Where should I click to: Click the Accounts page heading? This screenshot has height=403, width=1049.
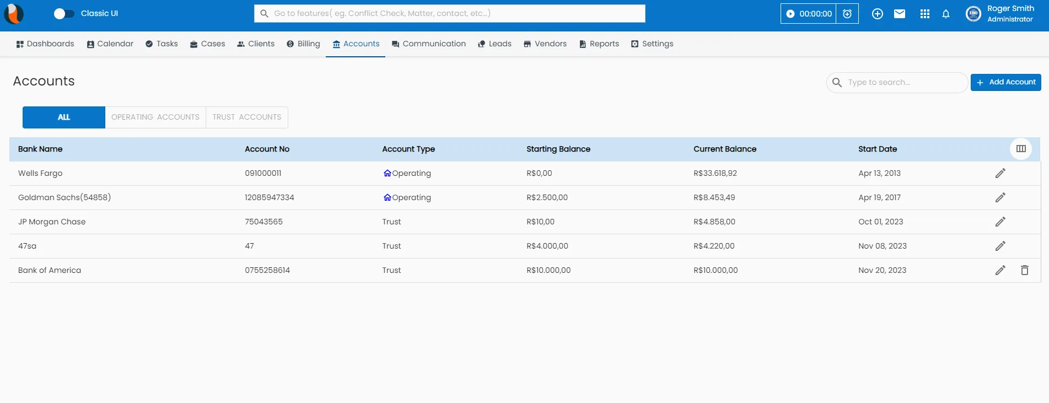pyautogui.click(x=44, y=81)
